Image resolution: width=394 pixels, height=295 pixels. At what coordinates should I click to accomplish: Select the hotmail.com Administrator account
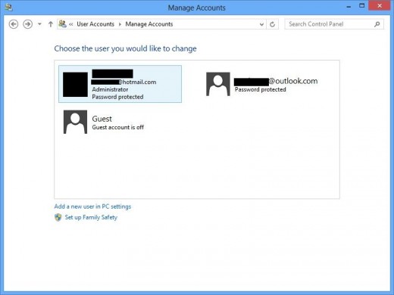click(120, 84)
